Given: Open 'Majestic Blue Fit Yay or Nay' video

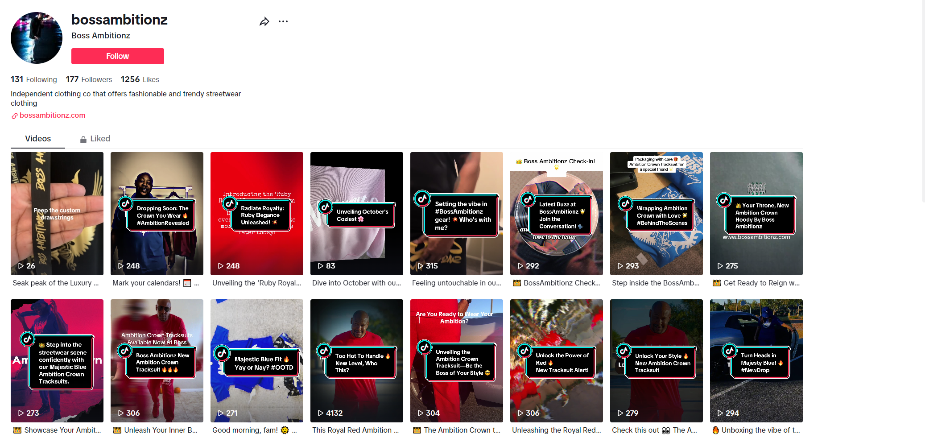Looking at the screenshot, I should click(x=257, y=361).
